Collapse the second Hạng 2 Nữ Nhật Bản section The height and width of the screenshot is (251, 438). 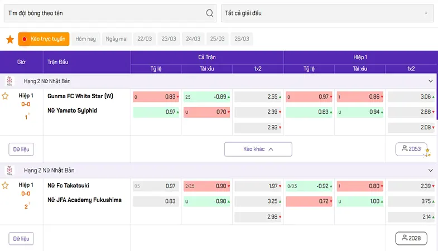[430, 170]
